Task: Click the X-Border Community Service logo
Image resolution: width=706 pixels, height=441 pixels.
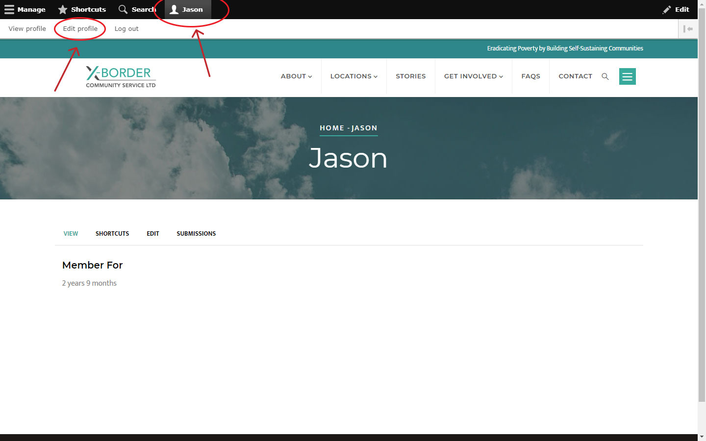Action: click(121, 77)
